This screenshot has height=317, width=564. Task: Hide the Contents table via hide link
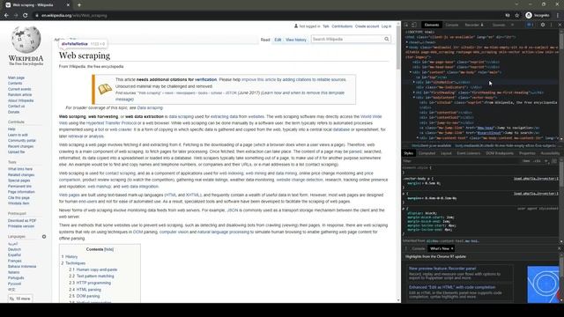point(108,249)
